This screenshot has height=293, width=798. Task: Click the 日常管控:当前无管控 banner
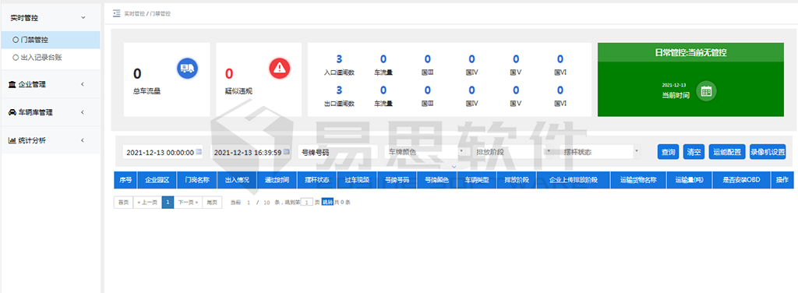point(690,52)
